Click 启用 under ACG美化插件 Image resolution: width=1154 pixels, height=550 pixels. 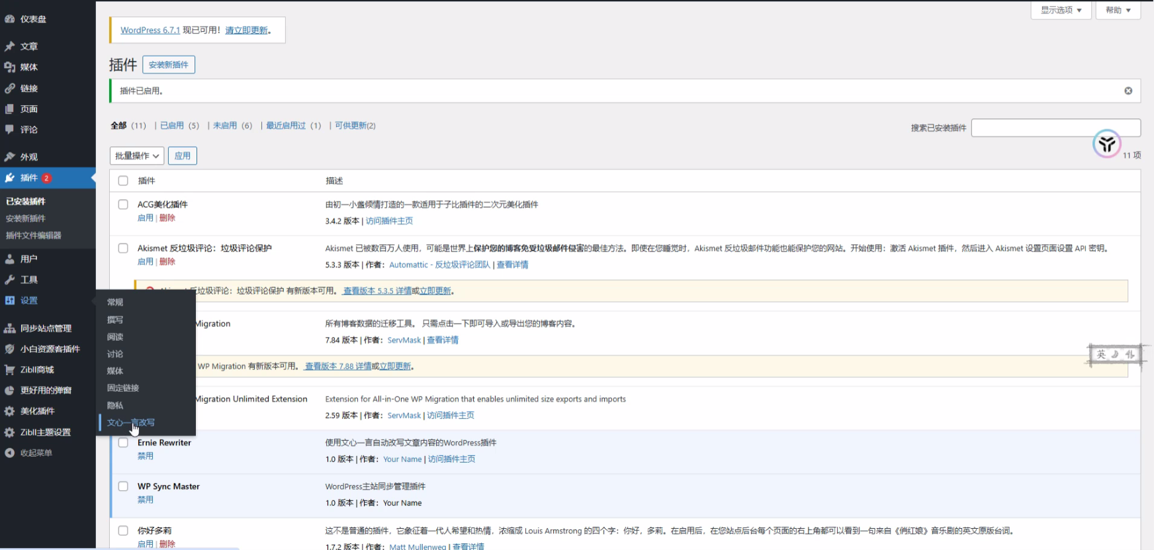tap(146, 218)
